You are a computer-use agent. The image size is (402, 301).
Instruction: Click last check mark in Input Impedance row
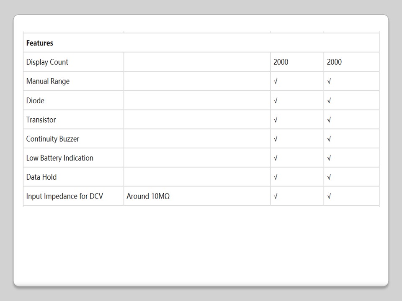329,196
